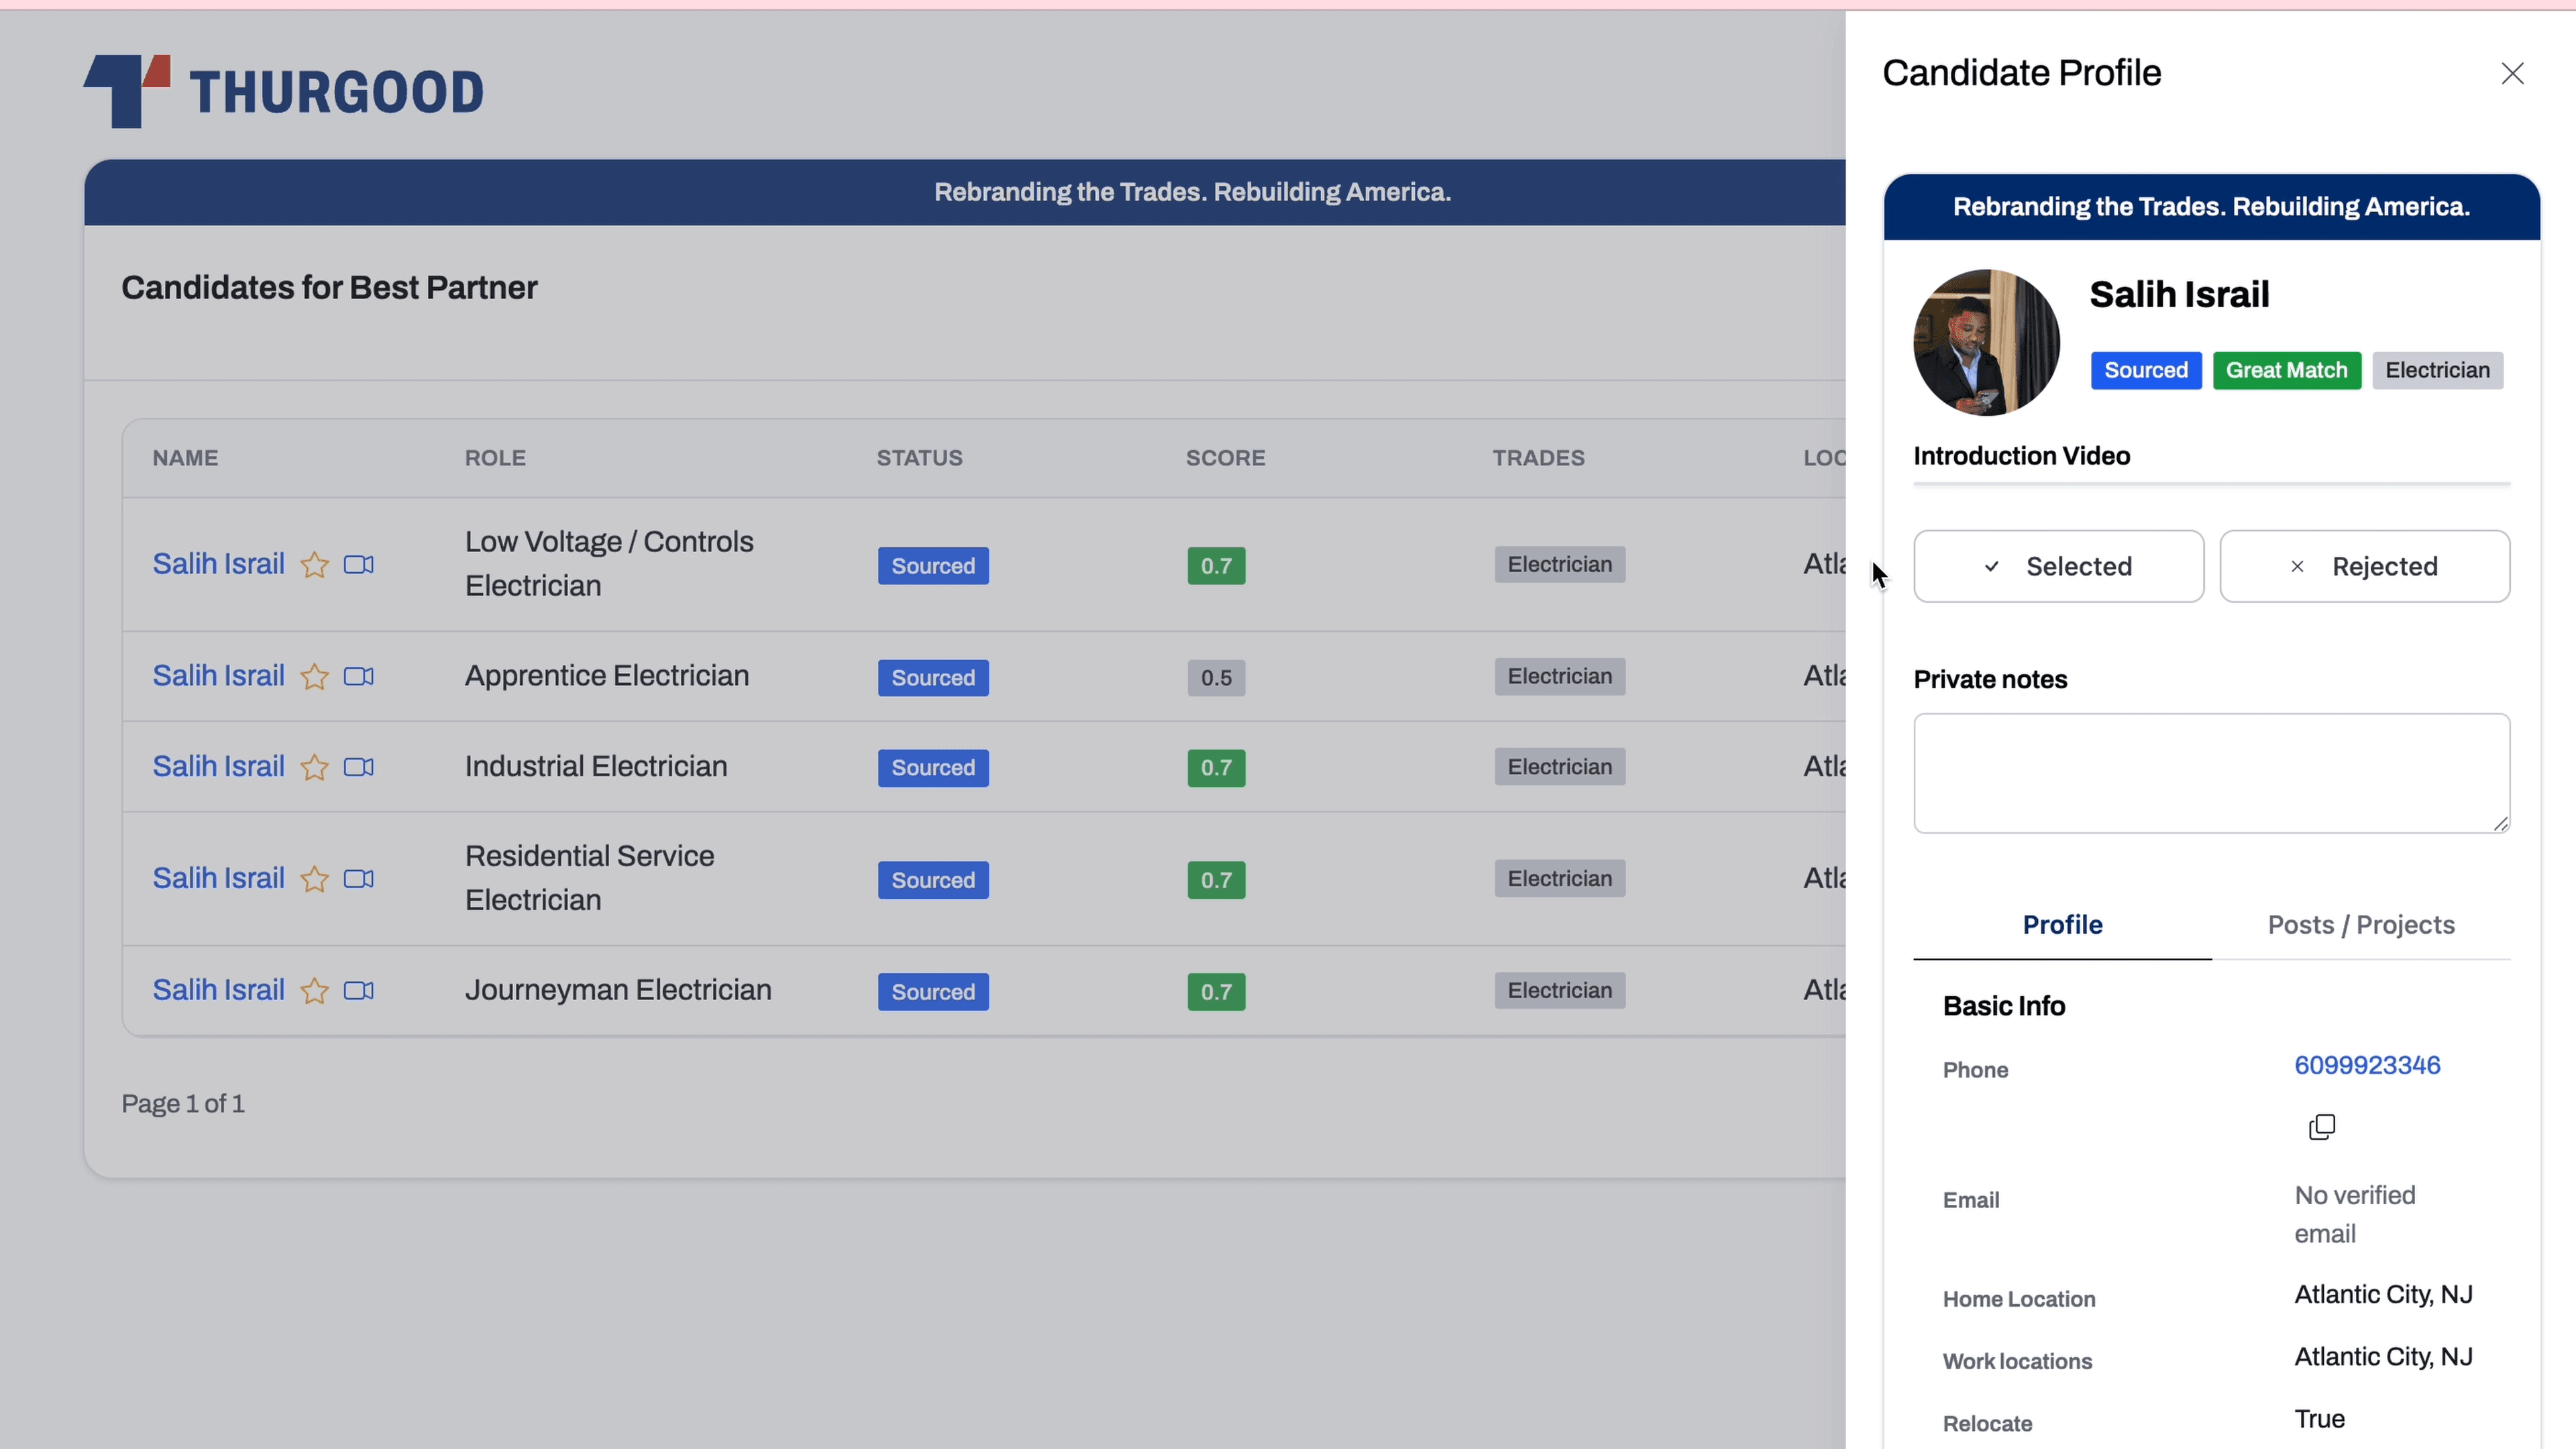Viewport: 2576px width, 1449px height.
Task: Call the number 6099923346
Action: pyautogui.click(x=2367, y=1065)
